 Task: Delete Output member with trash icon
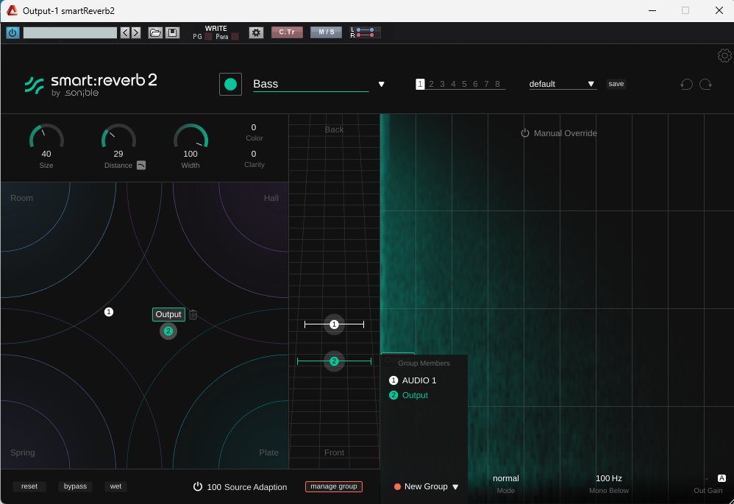pyautogui.click(x=193, y=315)
